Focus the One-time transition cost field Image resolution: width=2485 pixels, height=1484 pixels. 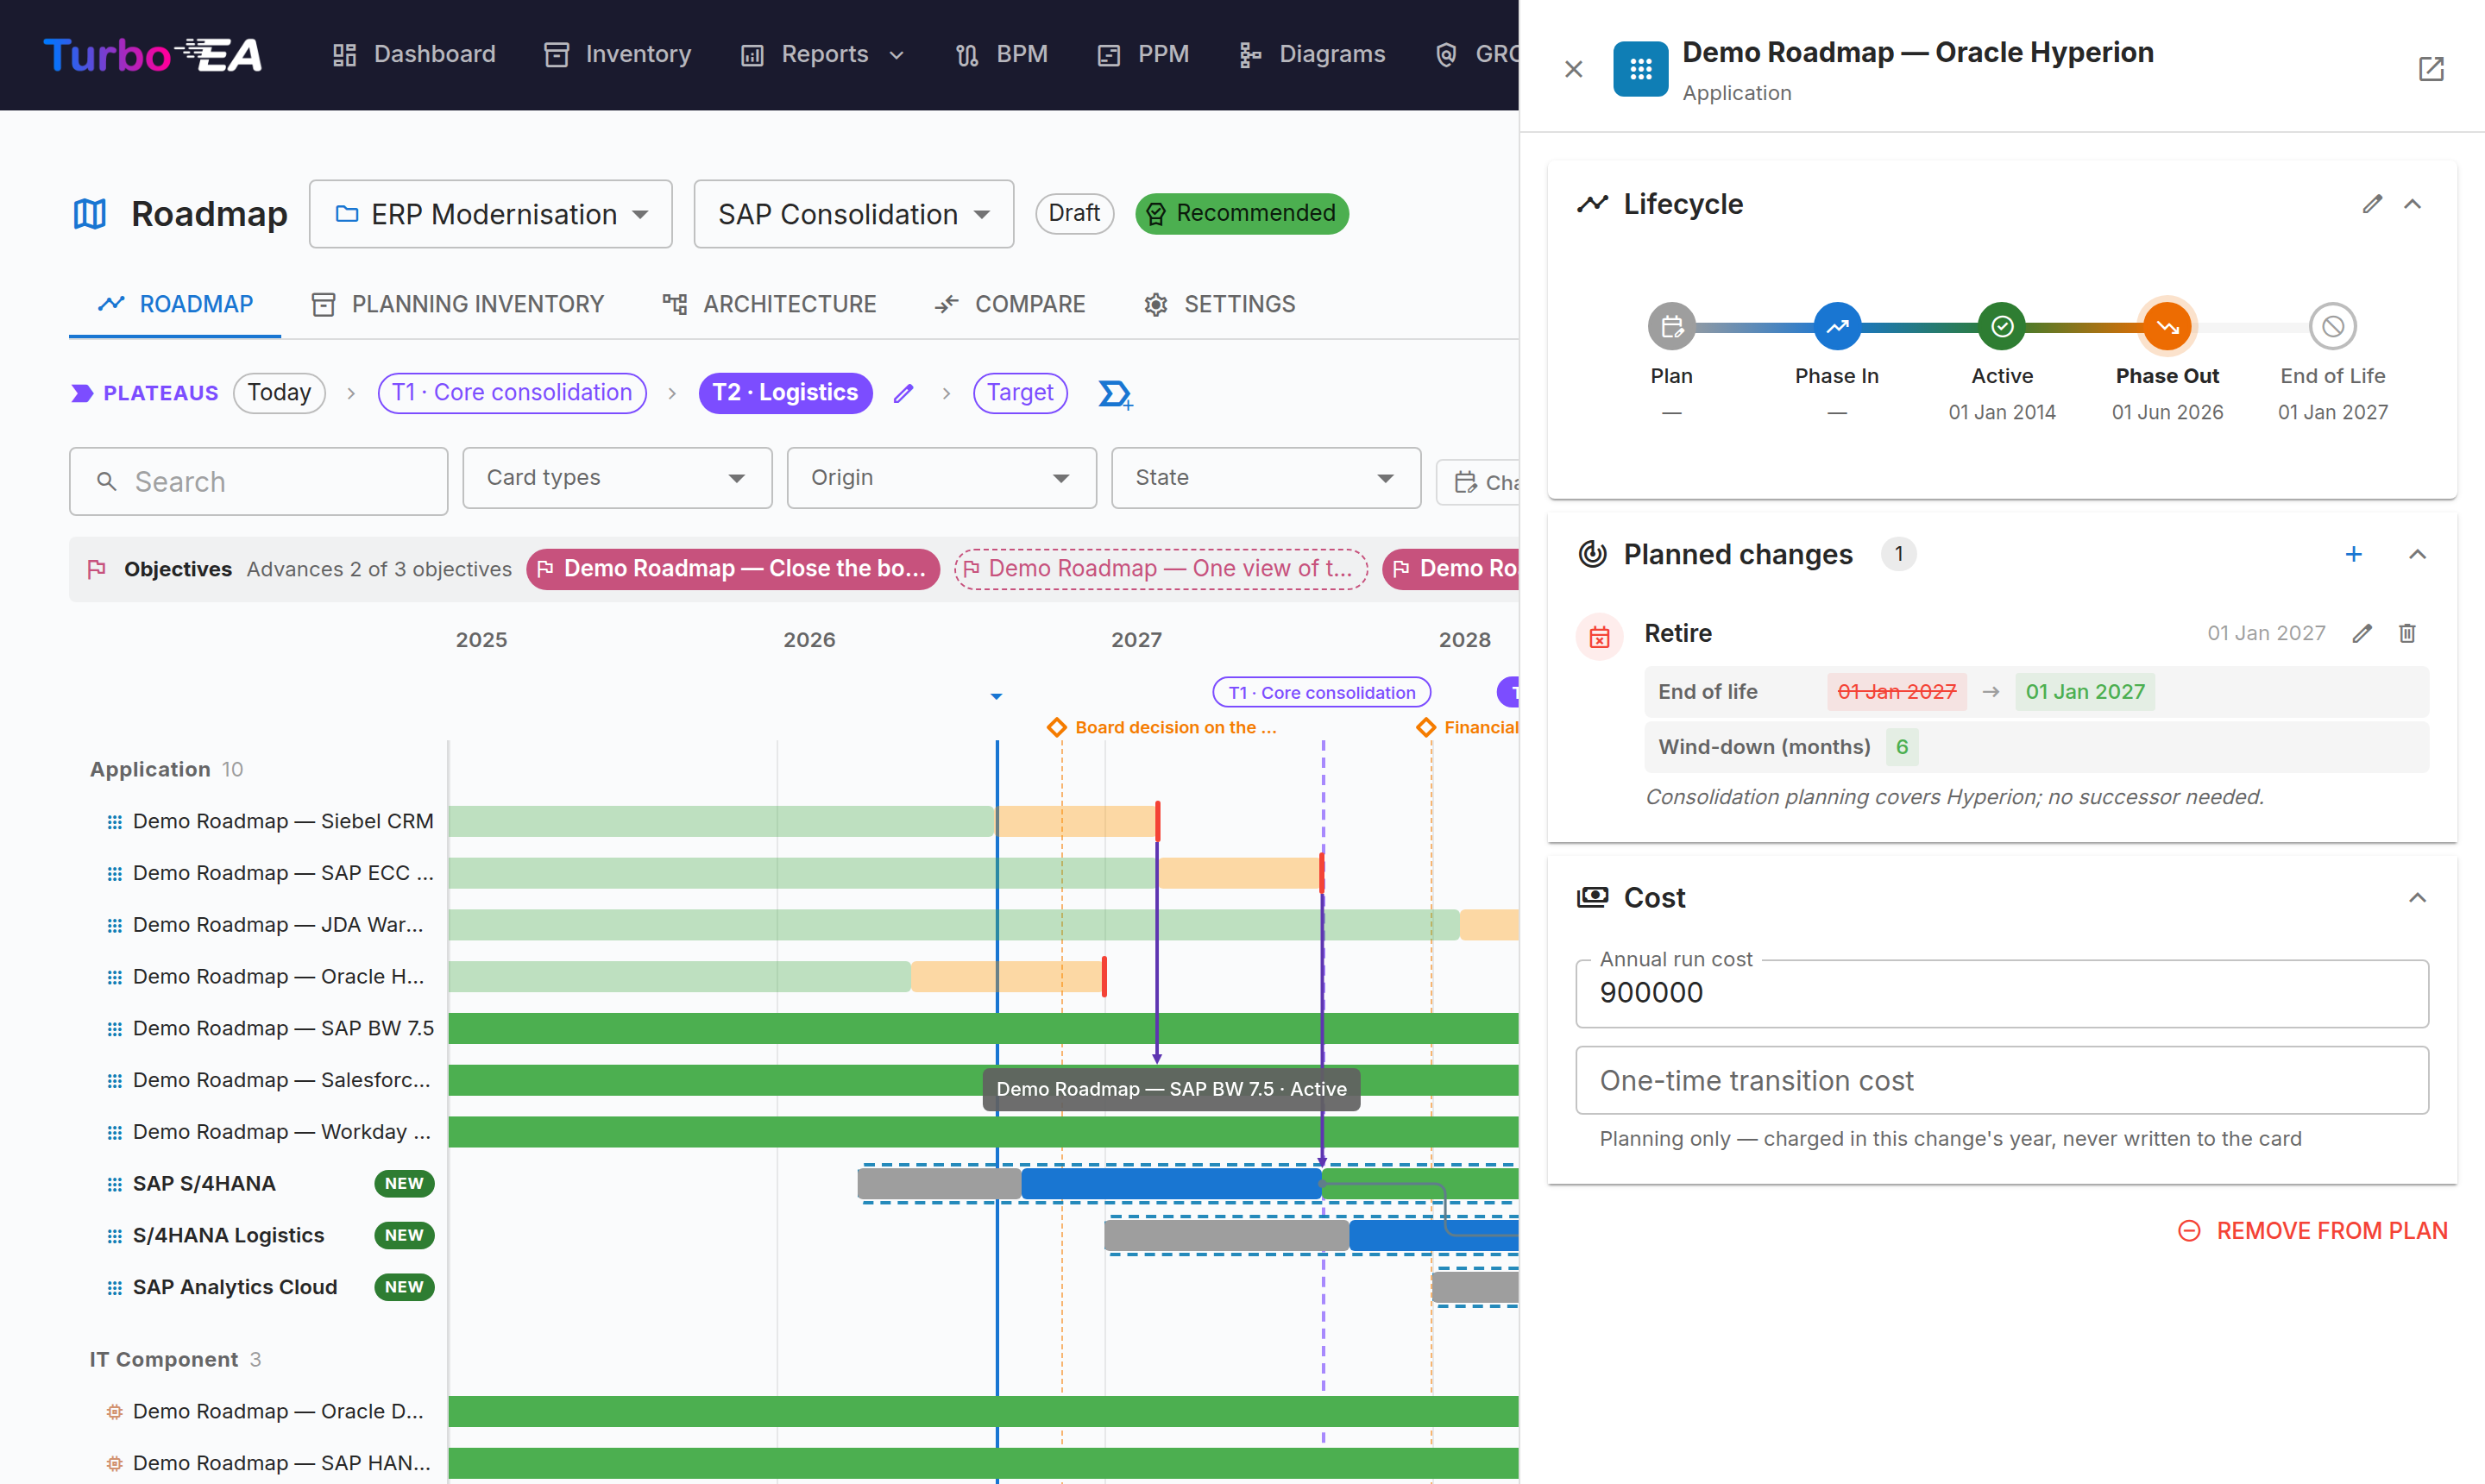pyautogui.click(x=2002, y=1080)
